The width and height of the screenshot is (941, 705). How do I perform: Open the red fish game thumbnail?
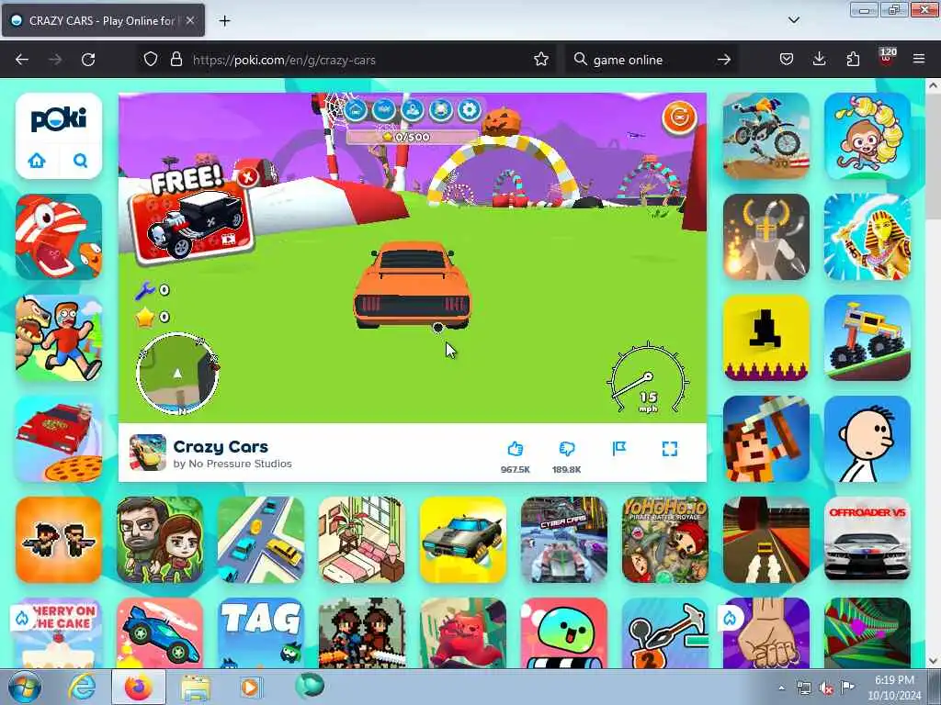[59, 237]
